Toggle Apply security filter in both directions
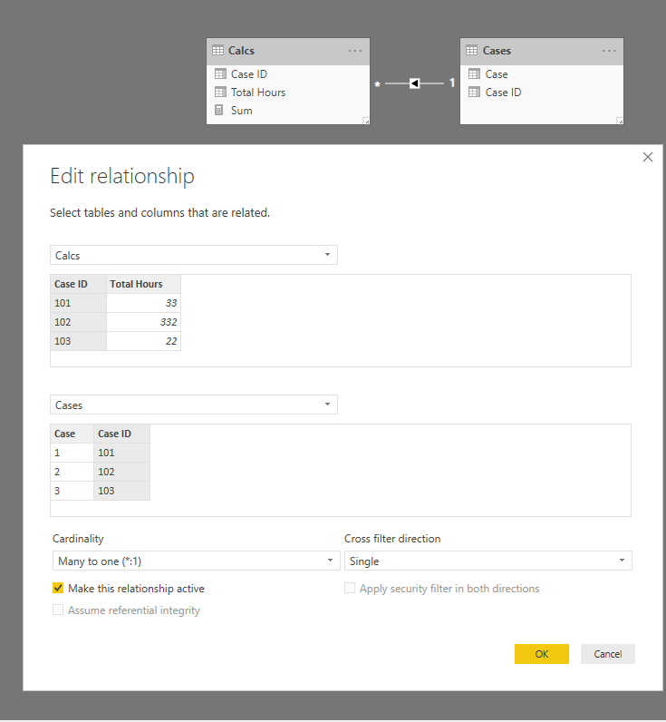This screenshot has height=722, width=666. coord(350,588)
